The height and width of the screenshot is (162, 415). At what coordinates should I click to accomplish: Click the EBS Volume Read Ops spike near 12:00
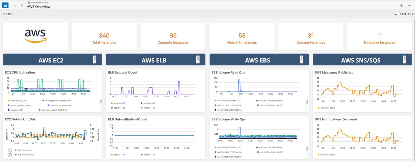pos(239,80)
